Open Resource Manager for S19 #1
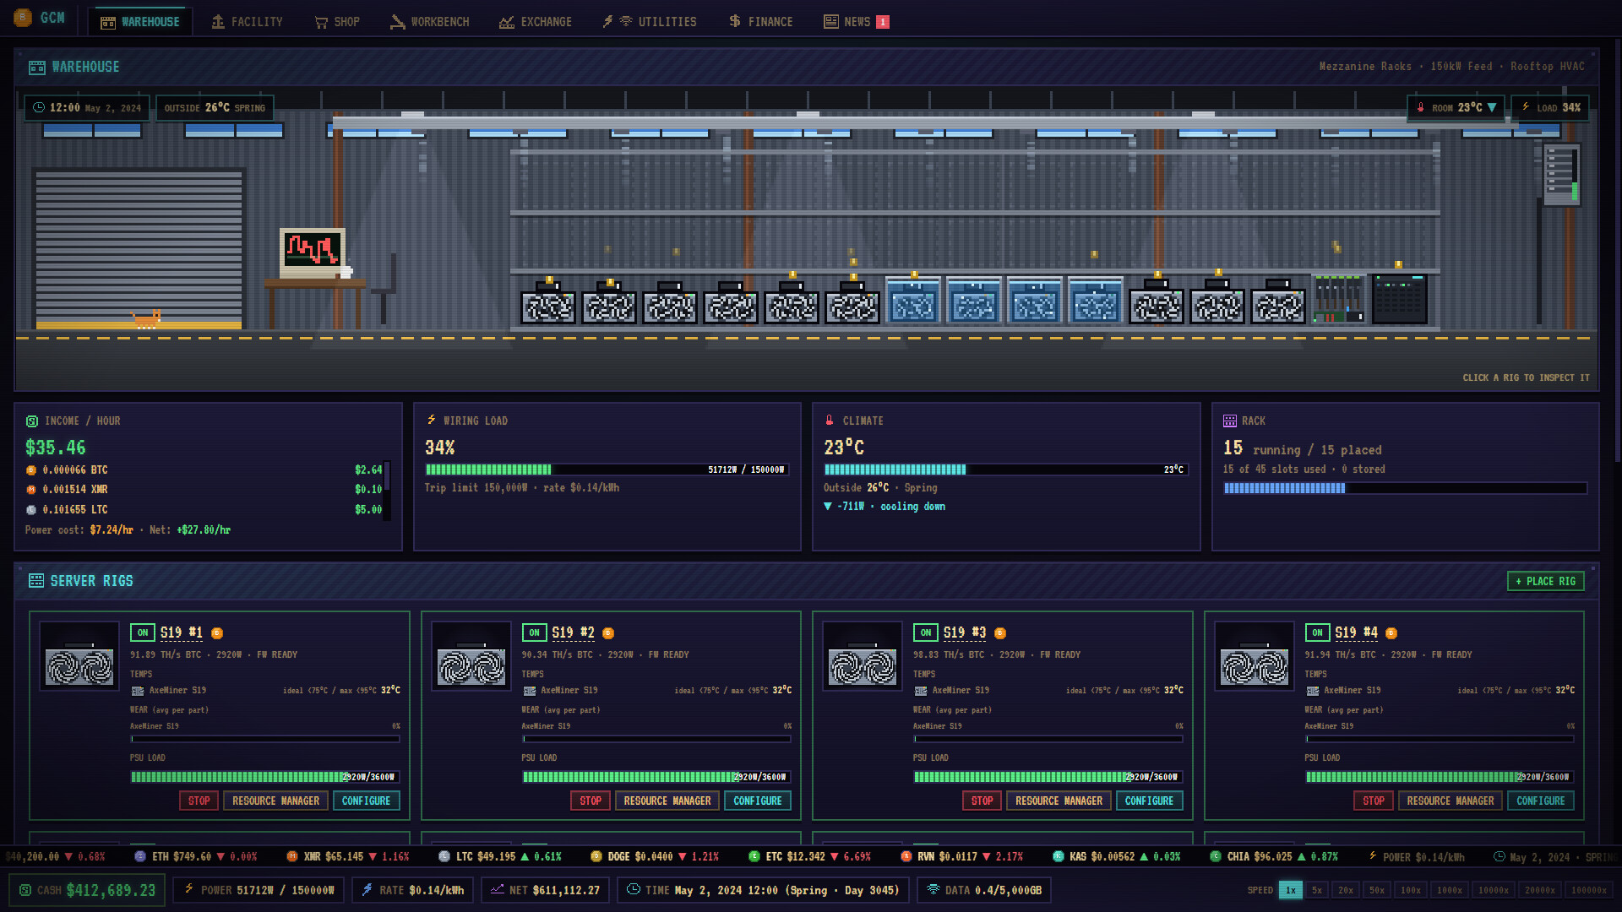1622x912 pixels. click(x=275, y=801)
